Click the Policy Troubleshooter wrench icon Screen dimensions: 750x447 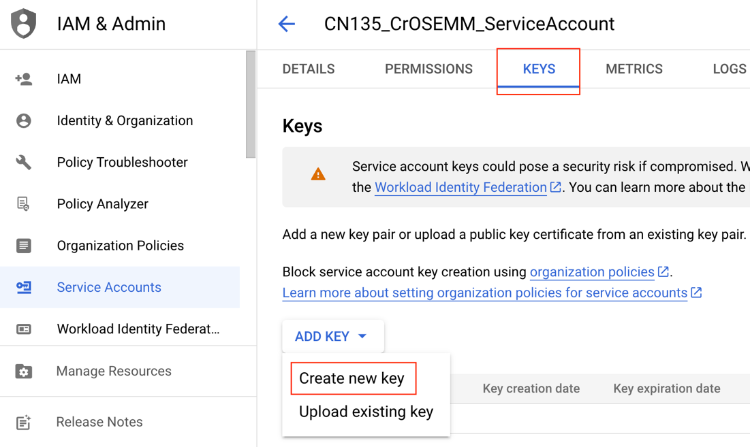[24, 162]
